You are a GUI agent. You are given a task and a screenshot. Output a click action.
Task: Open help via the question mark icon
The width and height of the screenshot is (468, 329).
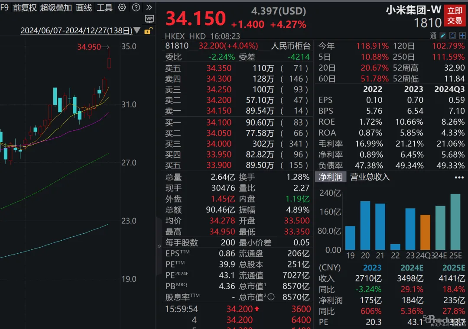[136, 7]
